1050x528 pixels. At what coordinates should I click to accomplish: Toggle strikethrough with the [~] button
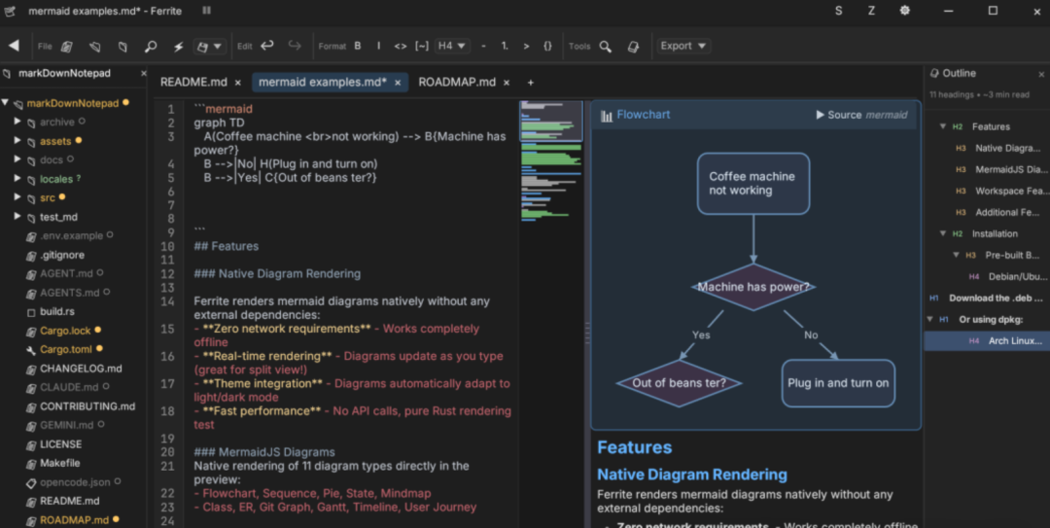pyautogui.click(x=422, y=46)
